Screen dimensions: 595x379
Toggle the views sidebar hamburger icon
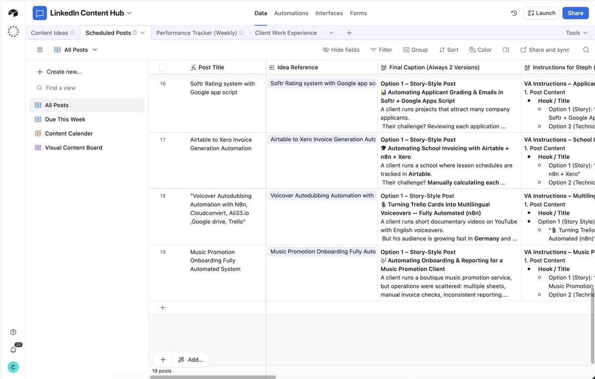tap(40, 50)
